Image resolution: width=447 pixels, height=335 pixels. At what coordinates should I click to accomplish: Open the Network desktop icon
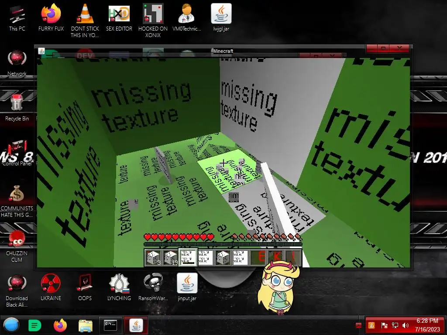[17, 63]
